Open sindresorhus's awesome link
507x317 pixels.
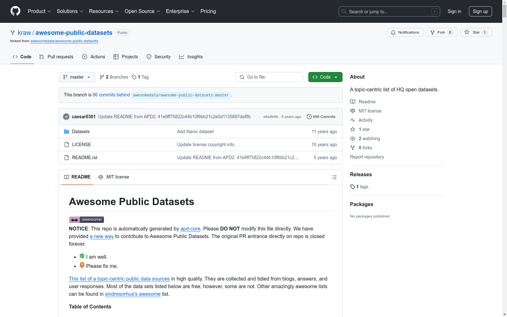point(133,294)
